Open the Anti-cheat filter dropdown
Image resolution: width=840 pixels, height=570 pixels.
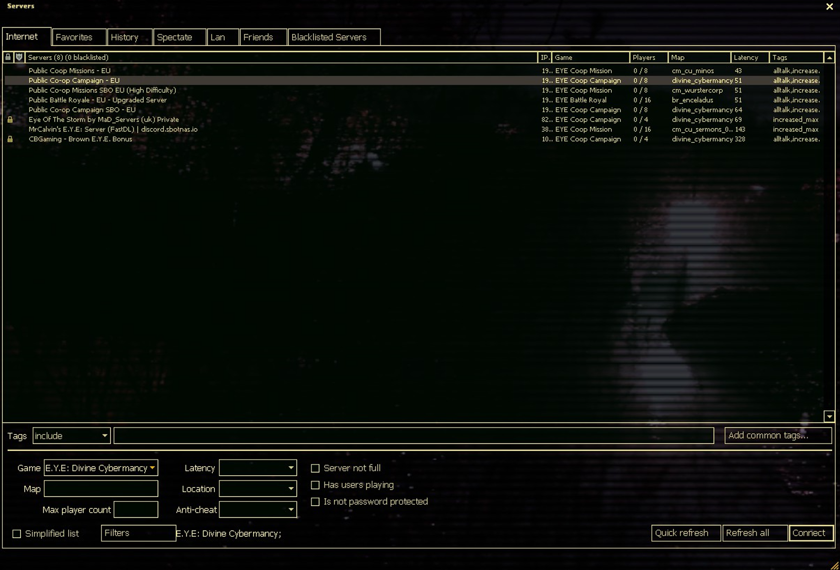pos(258,510)
